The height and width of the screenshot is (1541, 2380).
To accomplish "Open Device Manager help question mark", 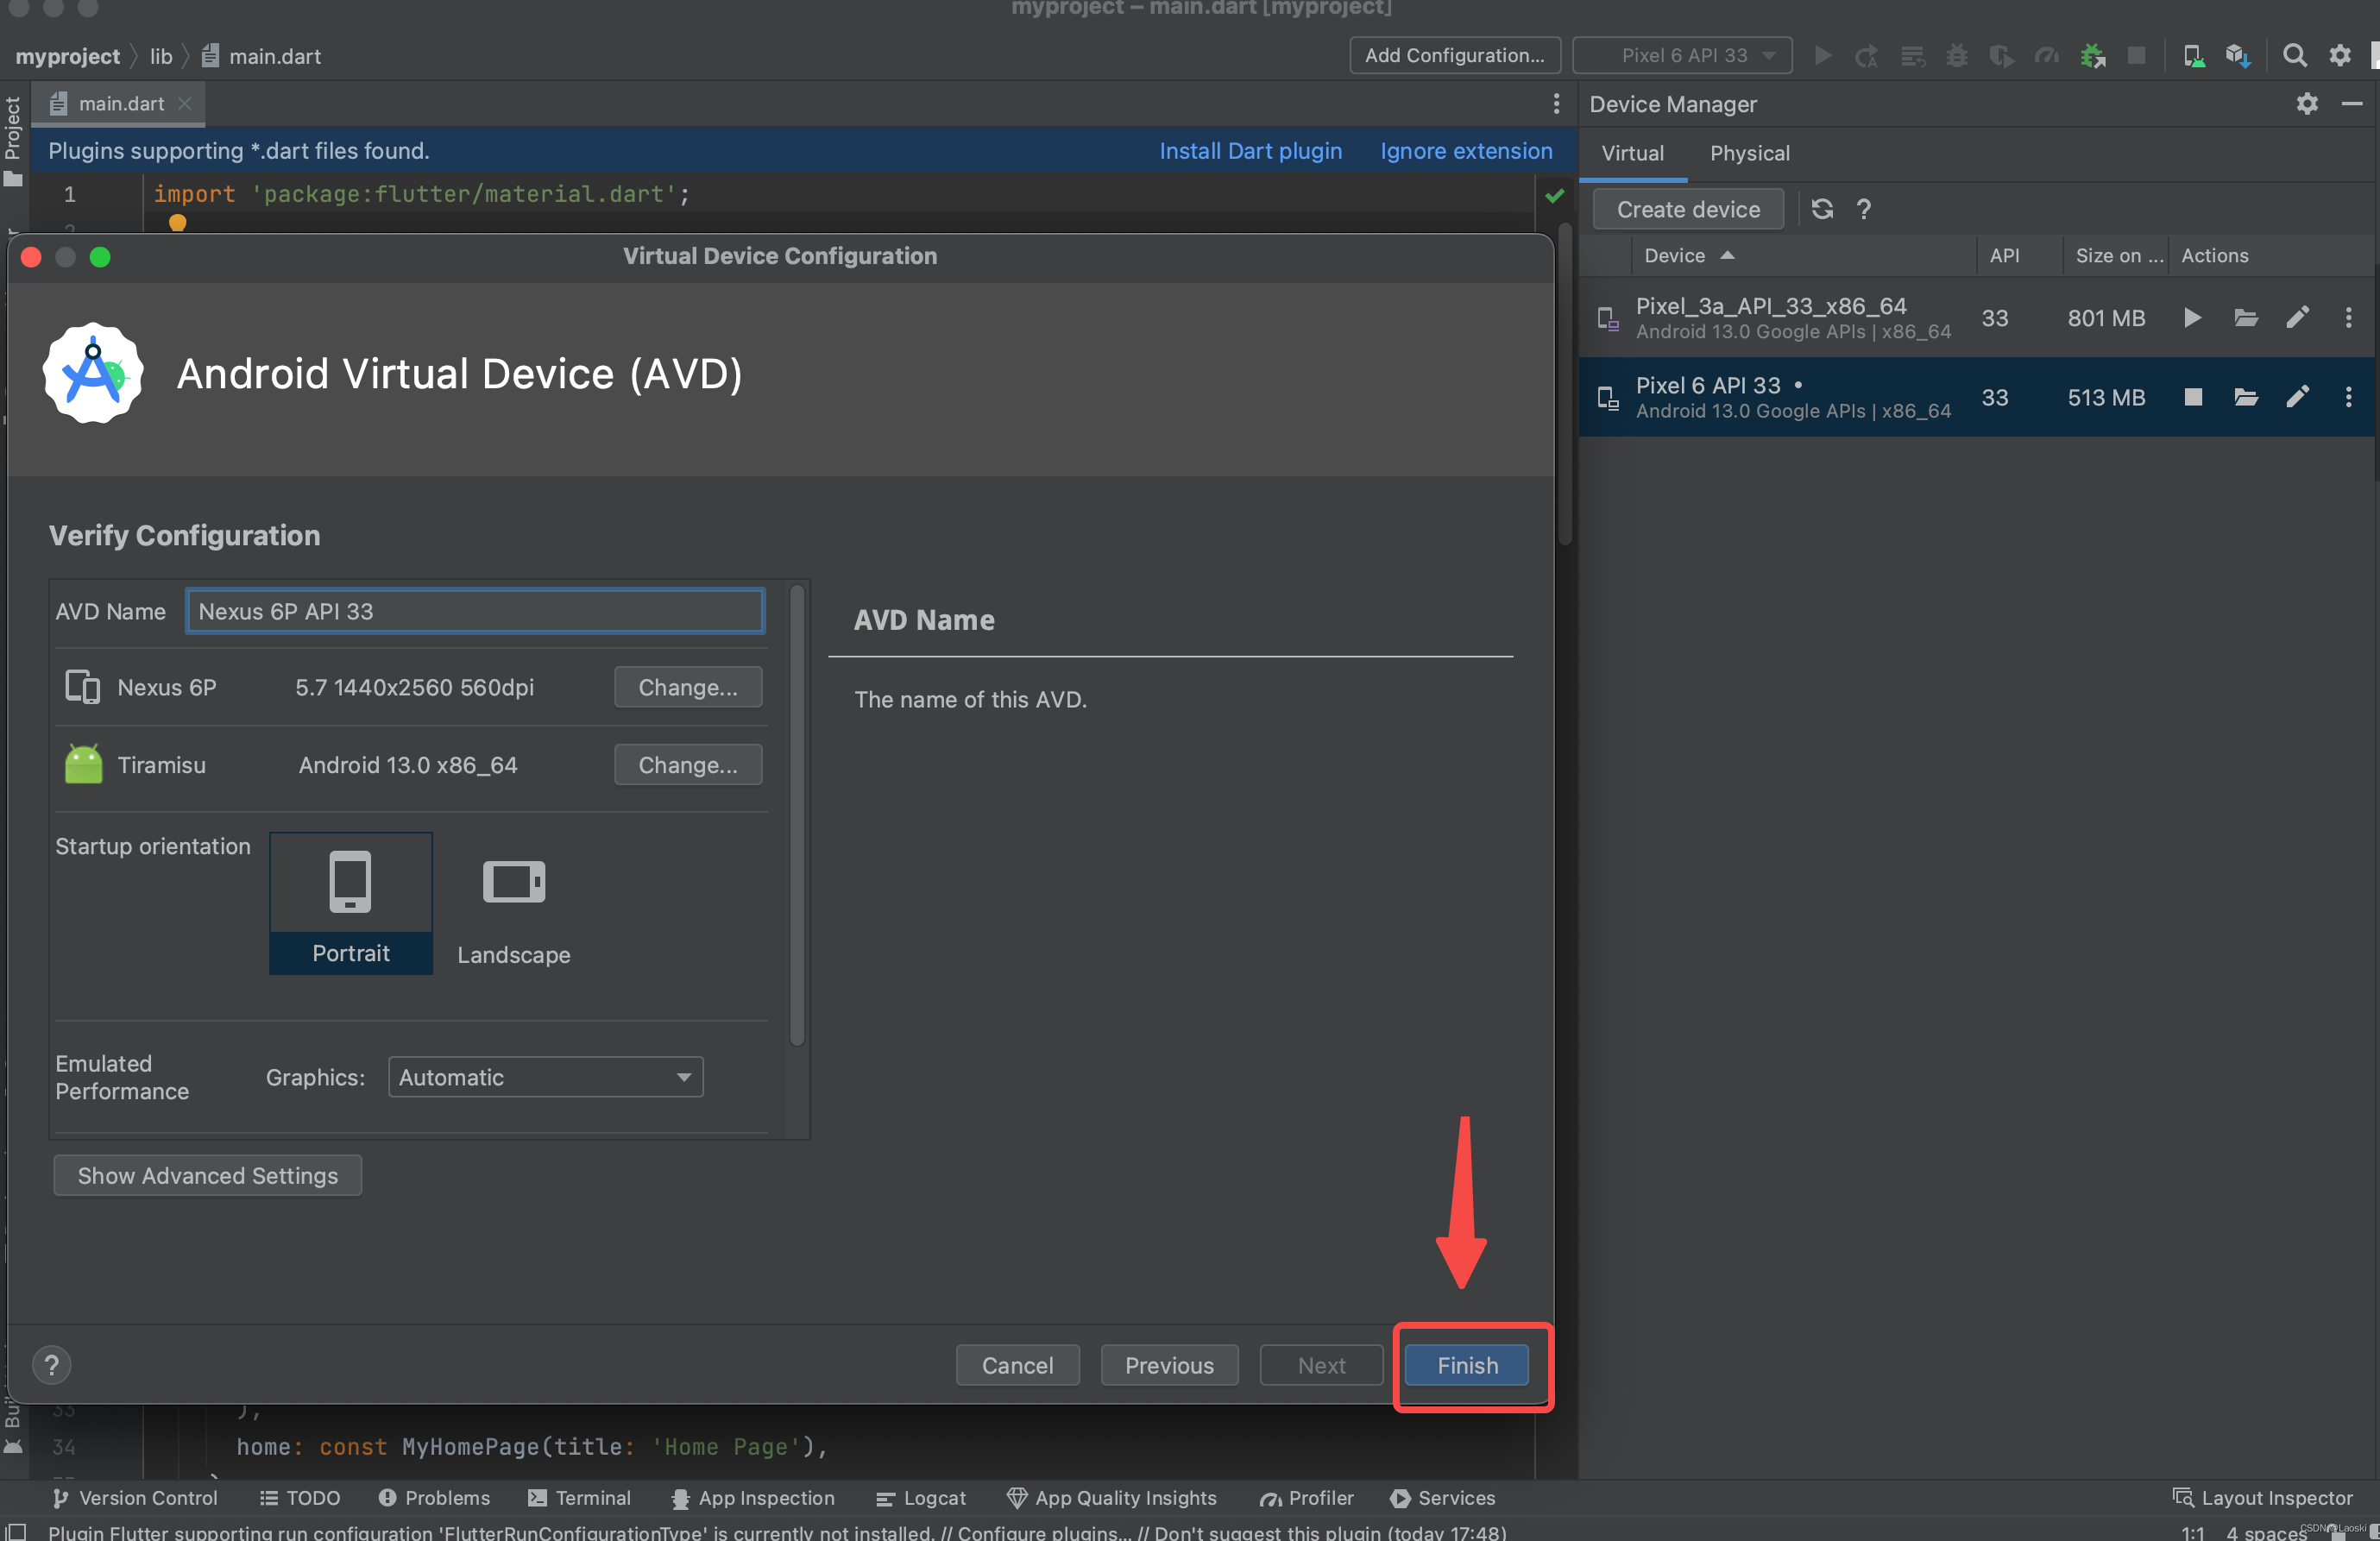I will pos(1863,209).
